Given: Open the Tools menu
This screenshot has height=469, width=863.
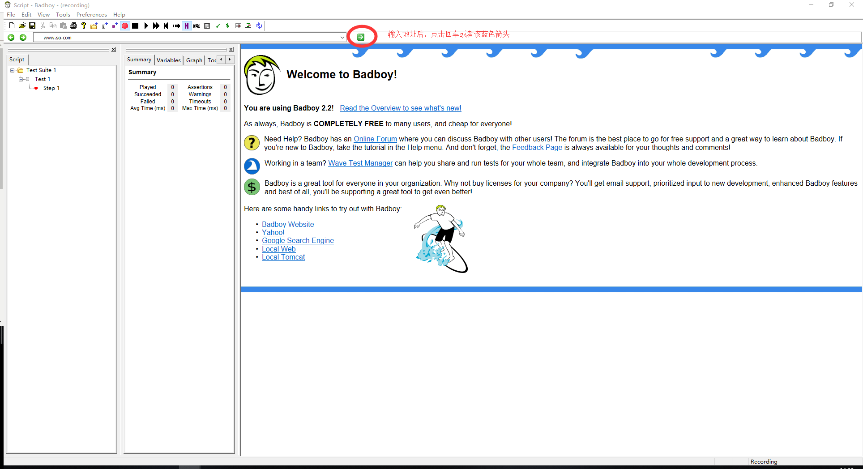Looking at the screenshot, I should [63, 14].
